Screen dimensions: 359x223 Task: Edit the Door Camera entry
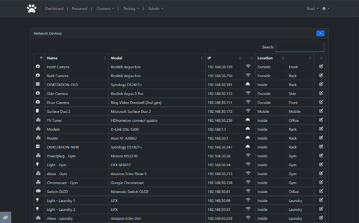click(321, 102)
